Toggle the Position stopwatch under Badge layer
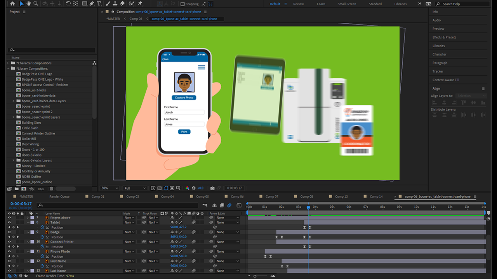The width and height of the screenshot is (497, 279). click(42, 237)
